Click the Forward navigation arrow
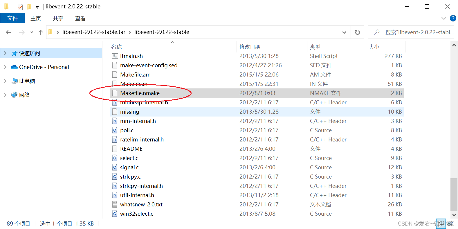458x229 pixels. coord(22,32)
